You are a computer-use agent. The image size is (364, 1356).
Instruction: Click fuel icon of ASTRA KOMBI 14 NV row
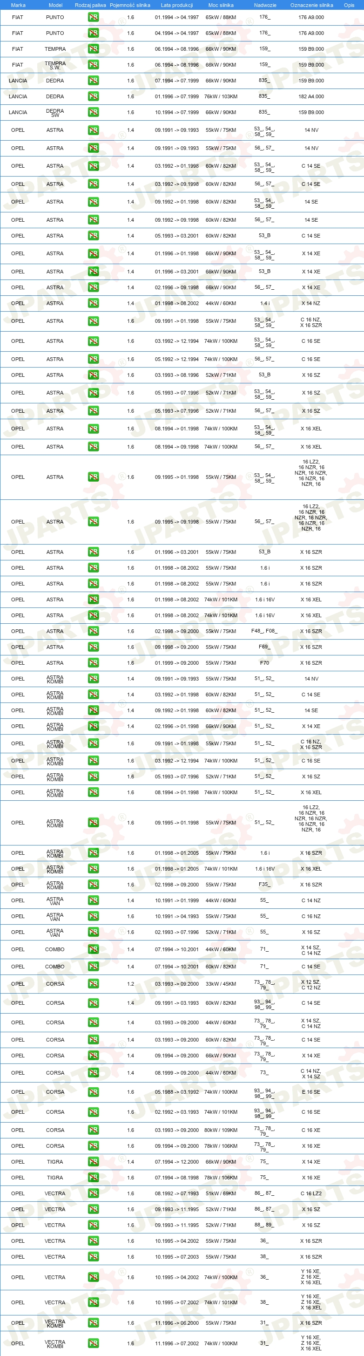[x=93, y=679]
